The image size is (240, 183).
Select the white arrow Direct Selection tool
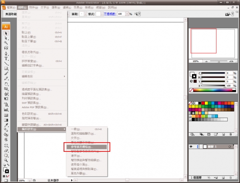[x=6, y=38]
